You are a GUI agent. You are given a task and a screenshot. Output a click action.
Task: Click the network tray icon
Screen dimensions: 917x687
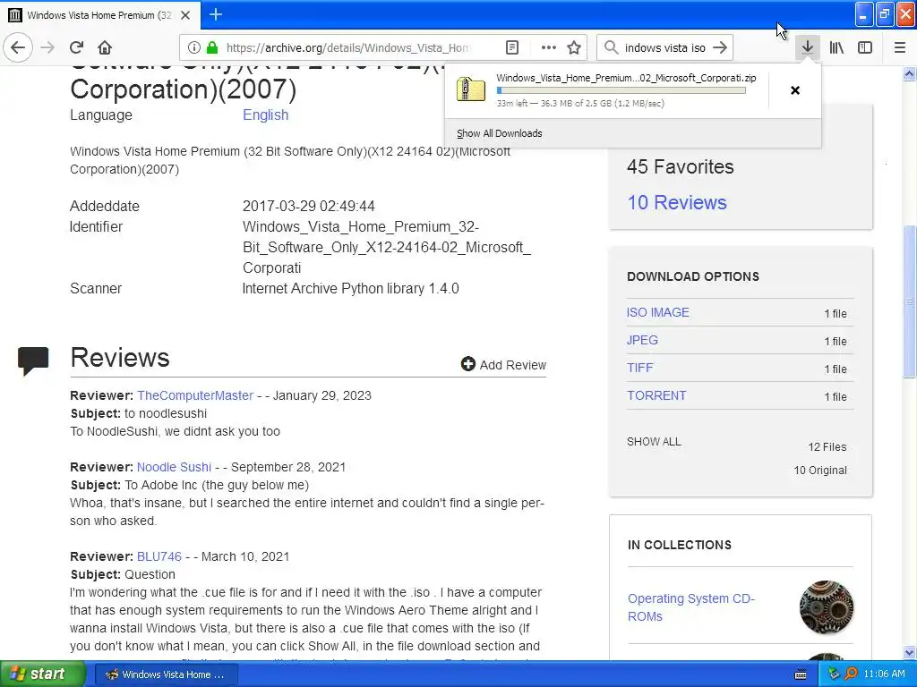click(834, 674)
